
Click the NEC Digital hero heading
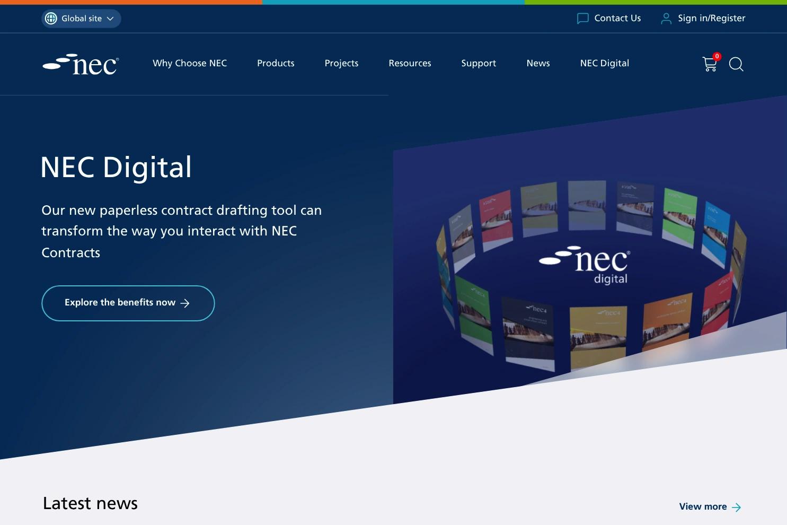116,168
